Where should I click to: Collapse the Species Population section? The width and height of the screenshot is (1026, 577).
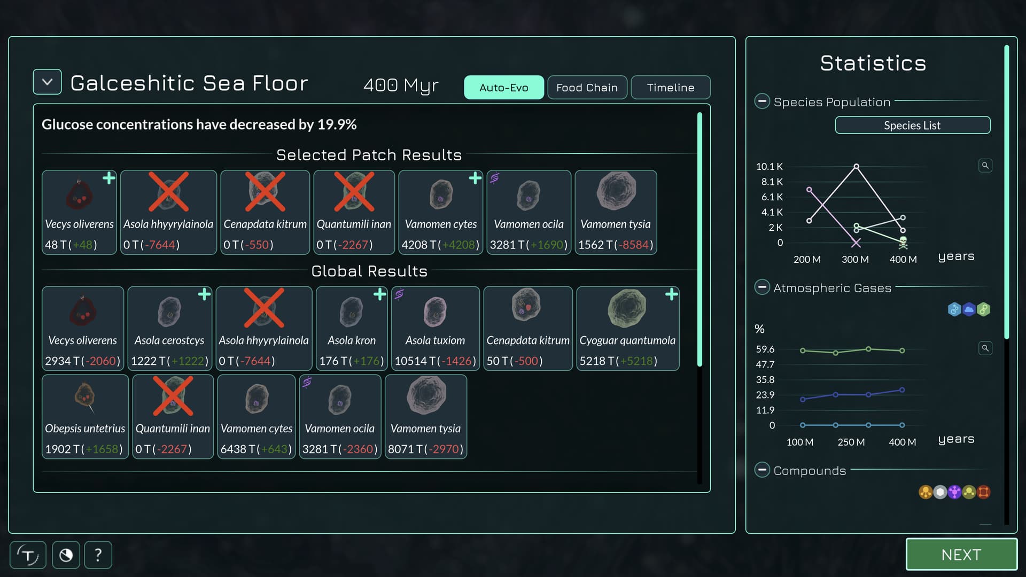(x=762, y=102)
